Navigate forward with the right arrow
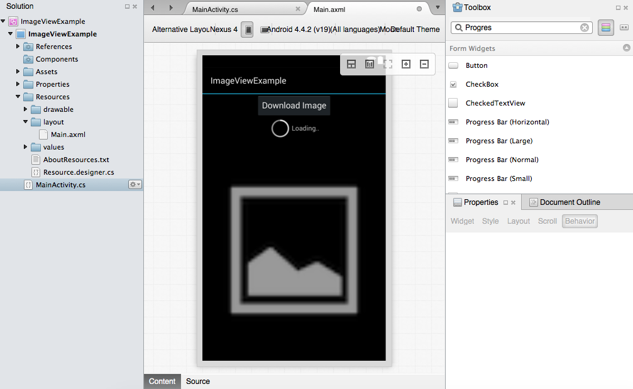 (171, 8)
